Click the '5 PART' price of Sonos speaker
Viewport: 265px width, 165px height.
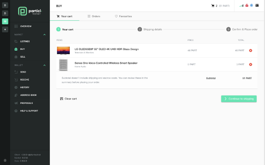click(192, 65)
